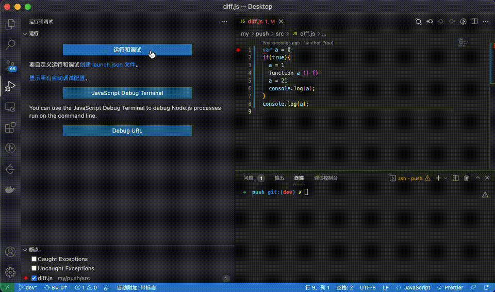Screen dimensions: 495x292
Task: Open the Accounts icon in activity bar
Action: [10, 252]
